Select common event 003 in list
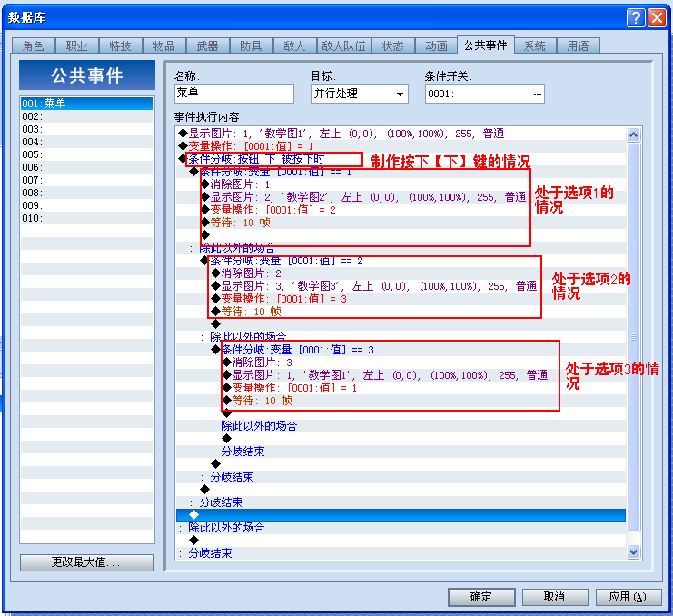This screenshot has height=616, width=673. point(87,129)
